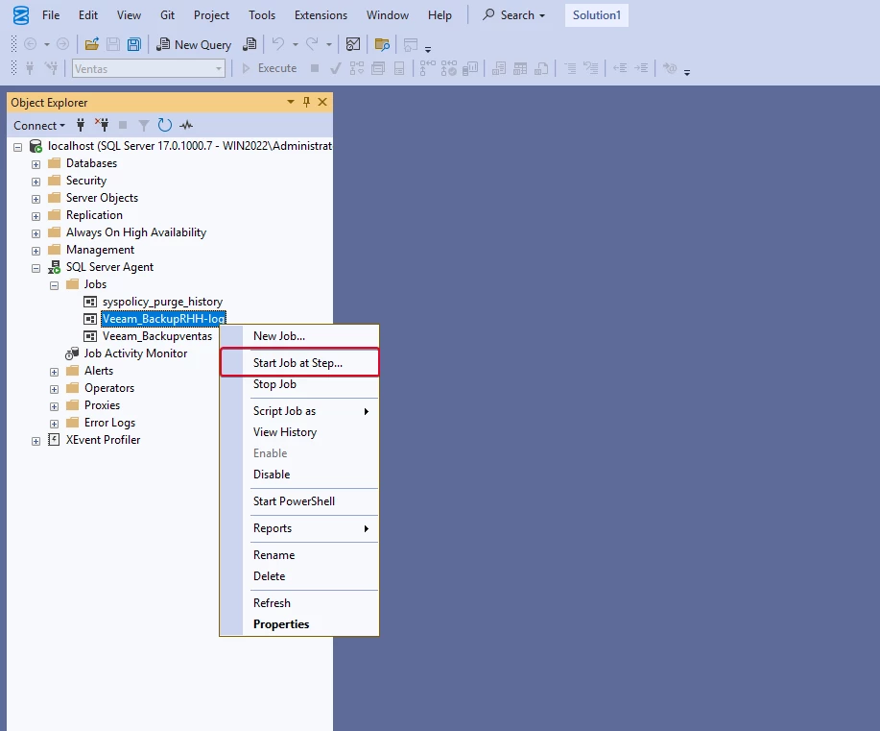
Task: Click the SQL Server Agent node icon
Action: point(54,267)
